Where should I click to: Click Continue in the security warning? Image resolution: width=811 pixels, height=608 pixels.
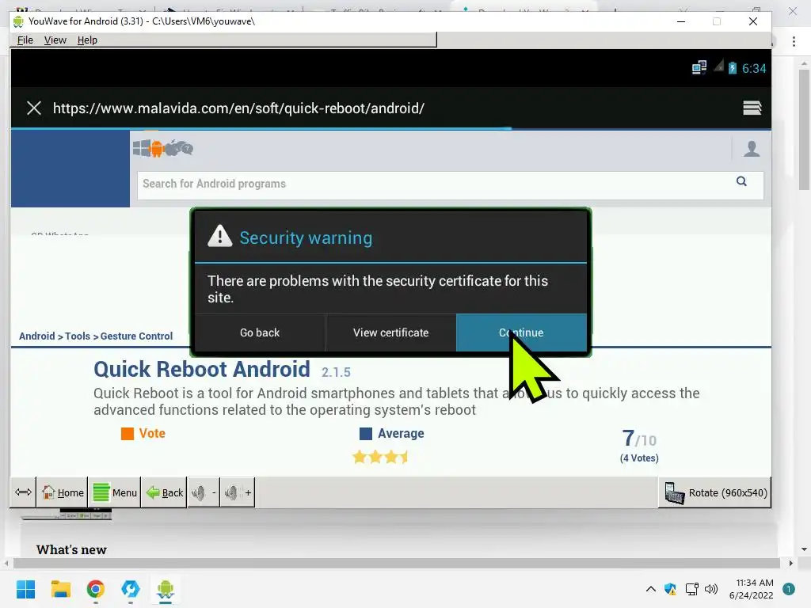pyautogui.click(x=521, y=332)
